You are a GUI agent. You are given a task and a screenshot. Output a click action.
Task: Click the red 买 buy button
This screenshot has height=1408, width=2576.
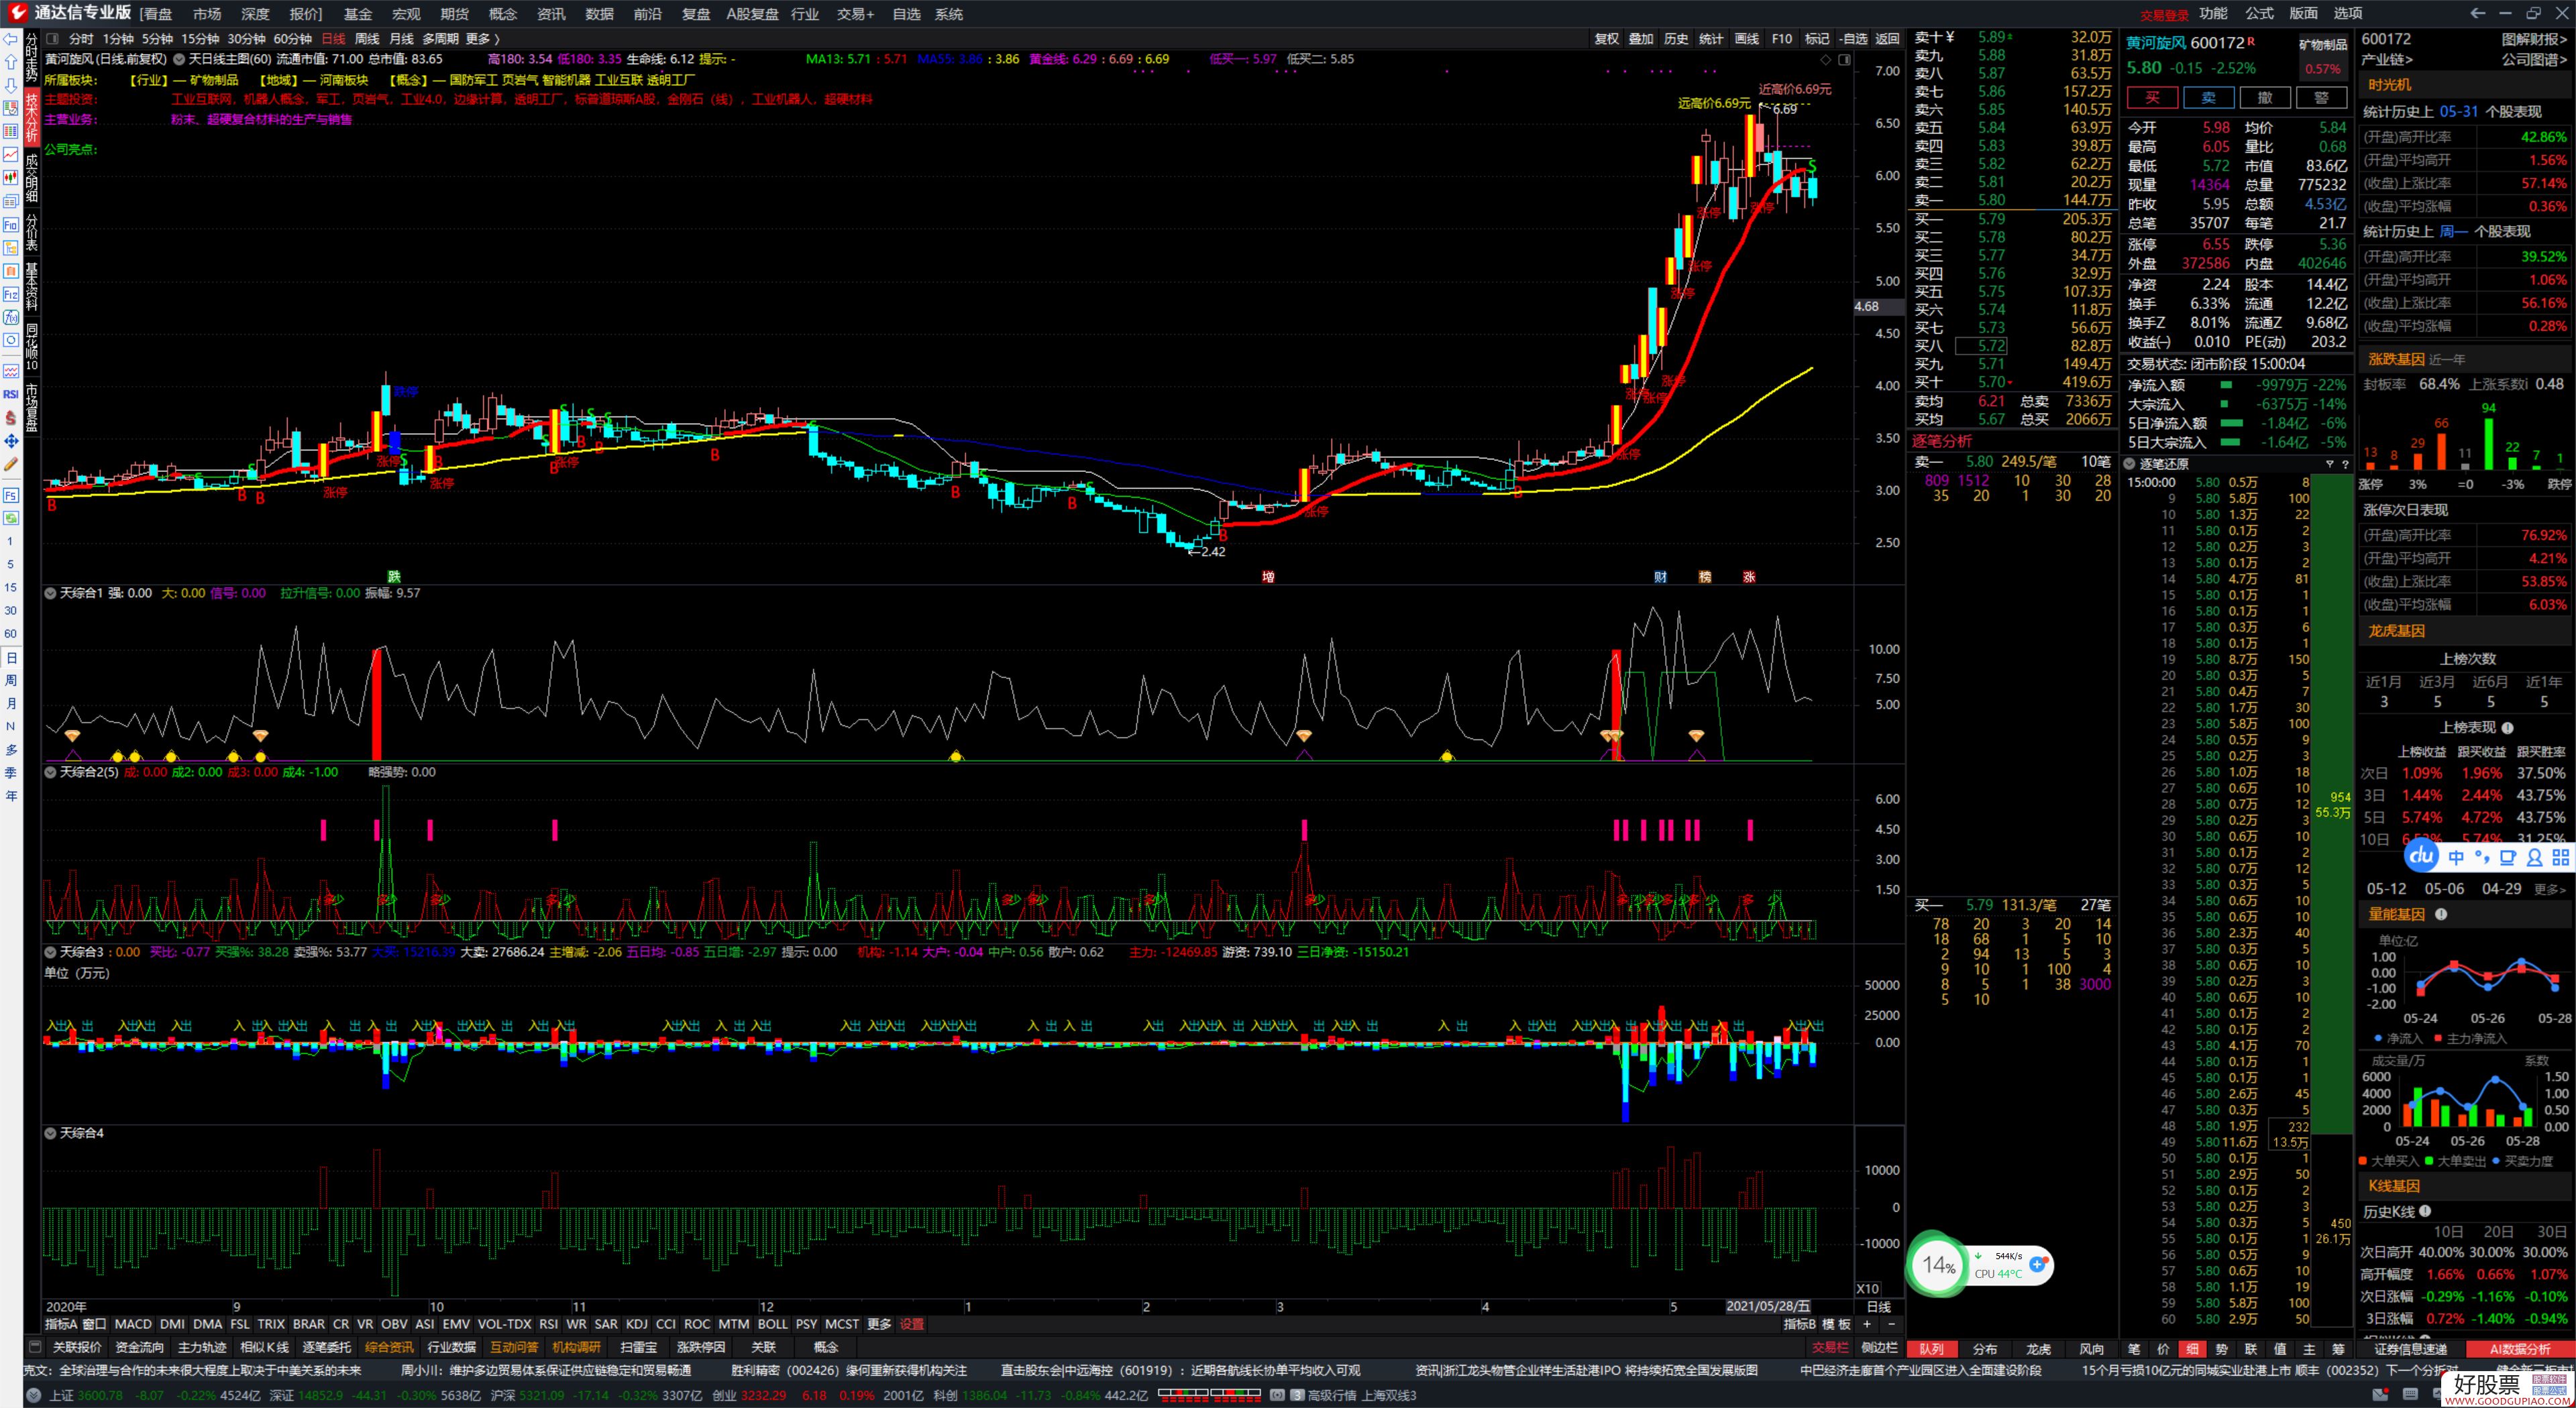[2152, 97]
